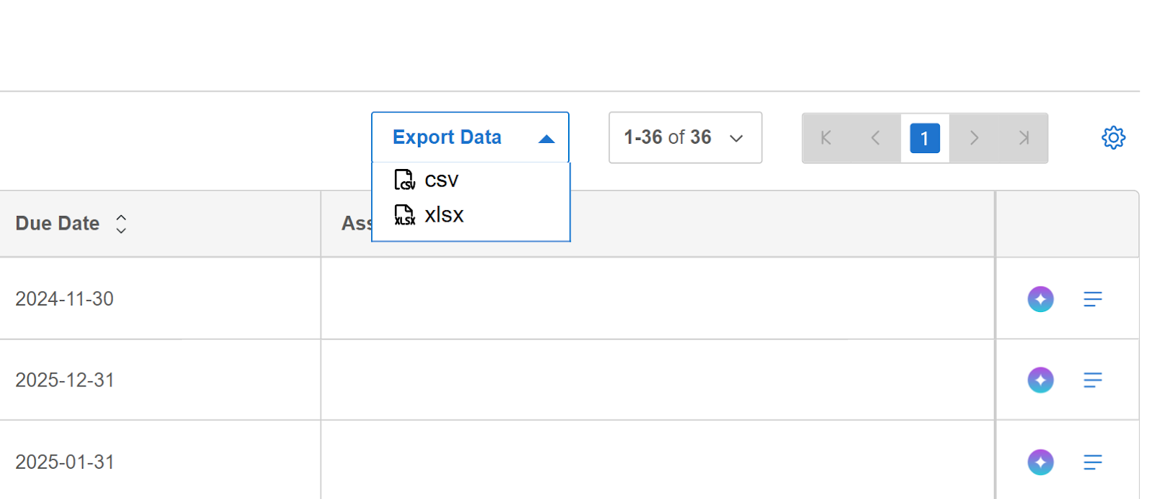Image resolution: width=1155 pixels, height=499 pixels.
Task: Go to the previous page
Action: pos(876,138)
